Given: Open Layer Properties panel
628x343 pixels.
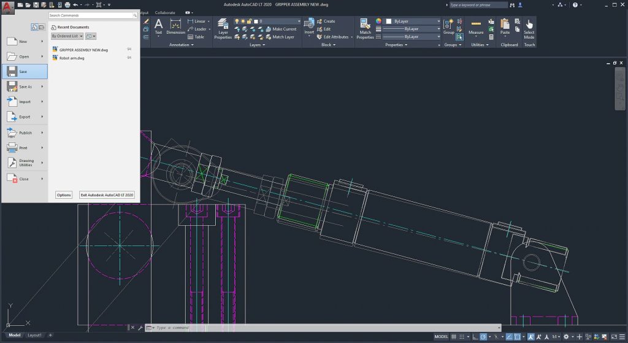Looking at the screenshot, I should pyautogui.click(x=223, y=24).
